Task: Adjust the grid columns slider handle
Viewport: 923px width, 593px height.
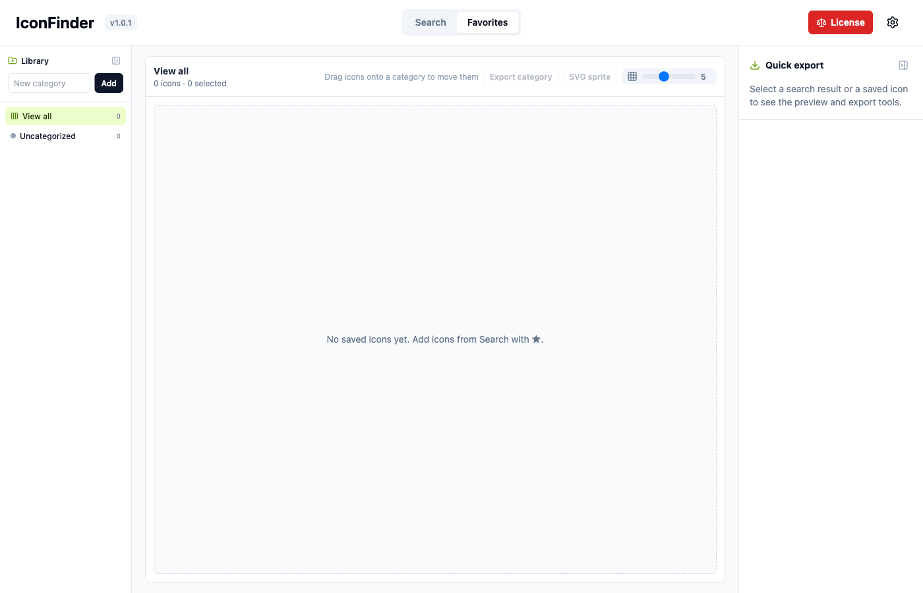Action: (664, 76)
